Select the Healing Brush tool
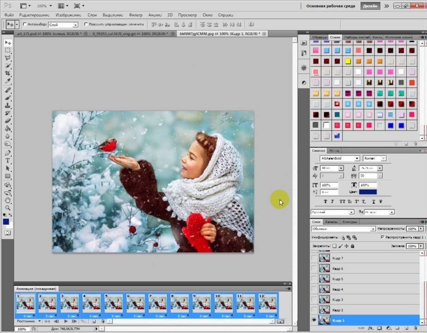This screenshot has height=333, width=427. click(x=7, y=90)
